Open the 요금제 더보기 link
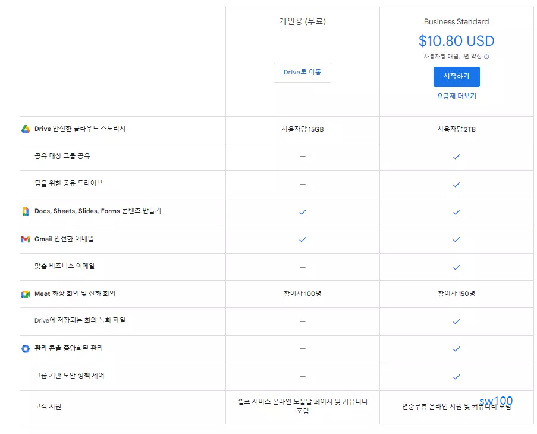This screenshot has height=434, width=537. click(x=456, y=96)
